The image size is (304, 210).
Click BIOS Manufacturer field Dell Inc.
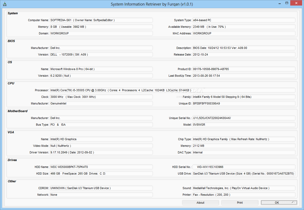click(101, 48)
